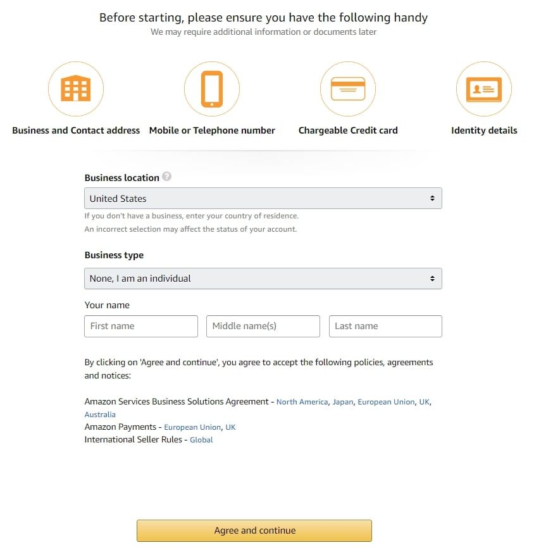Open the Business location help tooltip icon
Screen dimensions: 534x557
pos(166,177)
